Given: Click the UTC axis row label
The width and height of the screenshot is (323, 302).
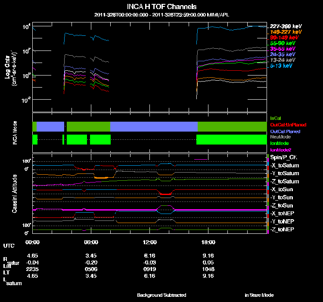Looking at the screenshot, I should pyautogui.click(x=9, y=245).
